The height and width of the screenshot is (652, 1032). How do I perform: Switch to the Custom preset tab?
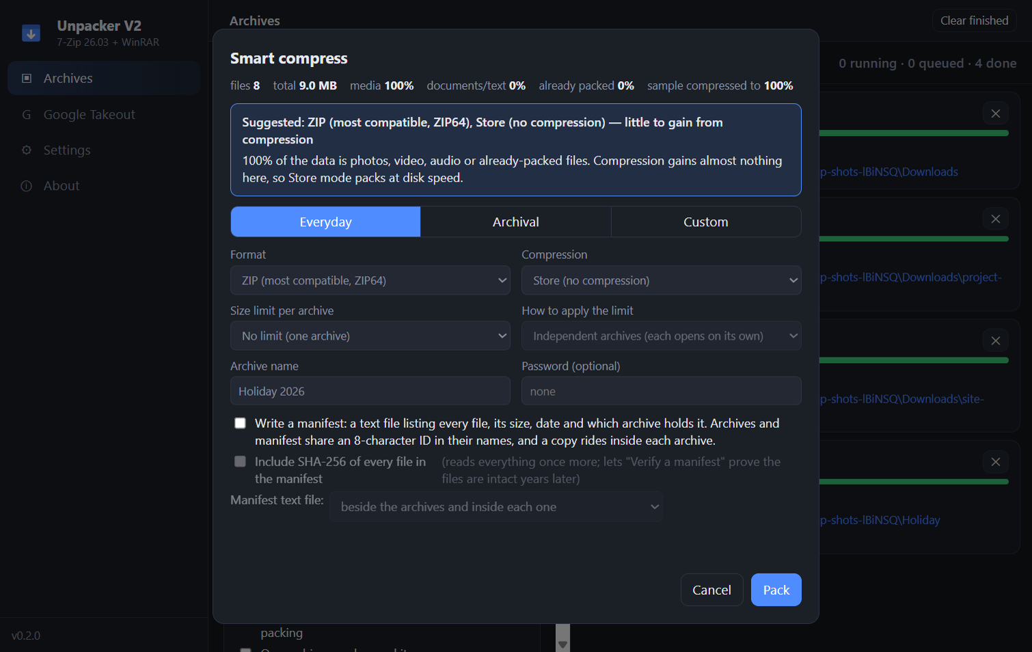(706, 221)
